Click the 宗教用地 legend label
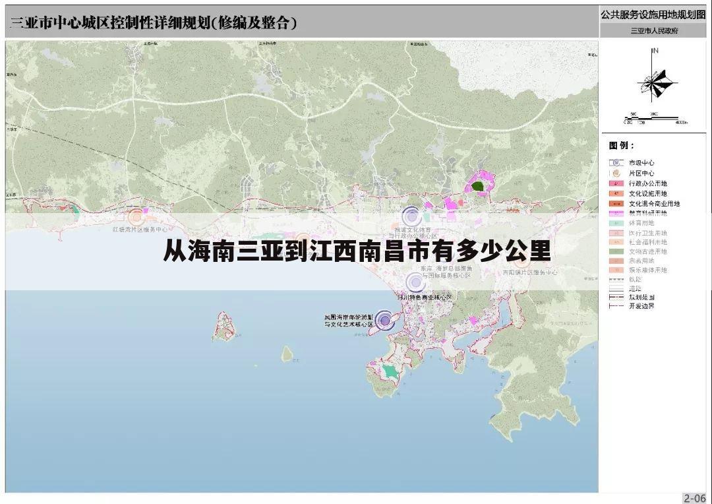712x504 pixels. [641, 261]
